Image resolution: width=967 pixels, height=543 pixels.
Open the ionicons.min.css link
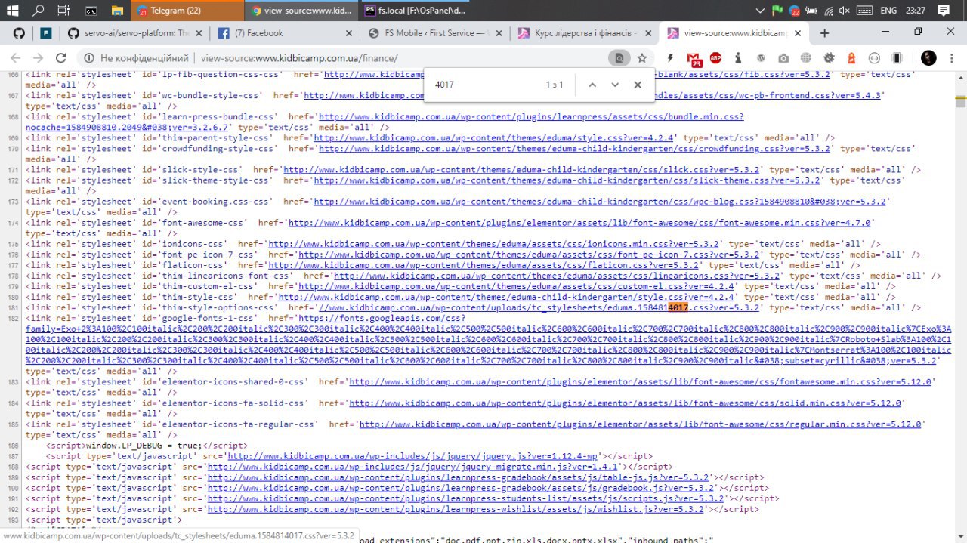pos(495,244)
